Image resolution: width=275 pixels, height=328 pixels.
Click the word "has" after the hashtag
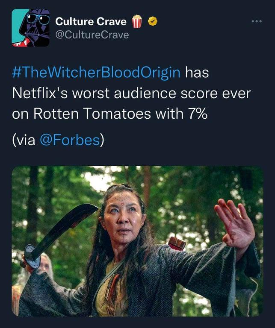coord(196,72)
